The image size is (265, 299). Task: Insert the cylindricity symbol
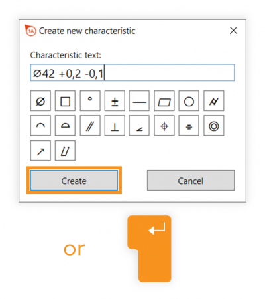pos(214,101)
